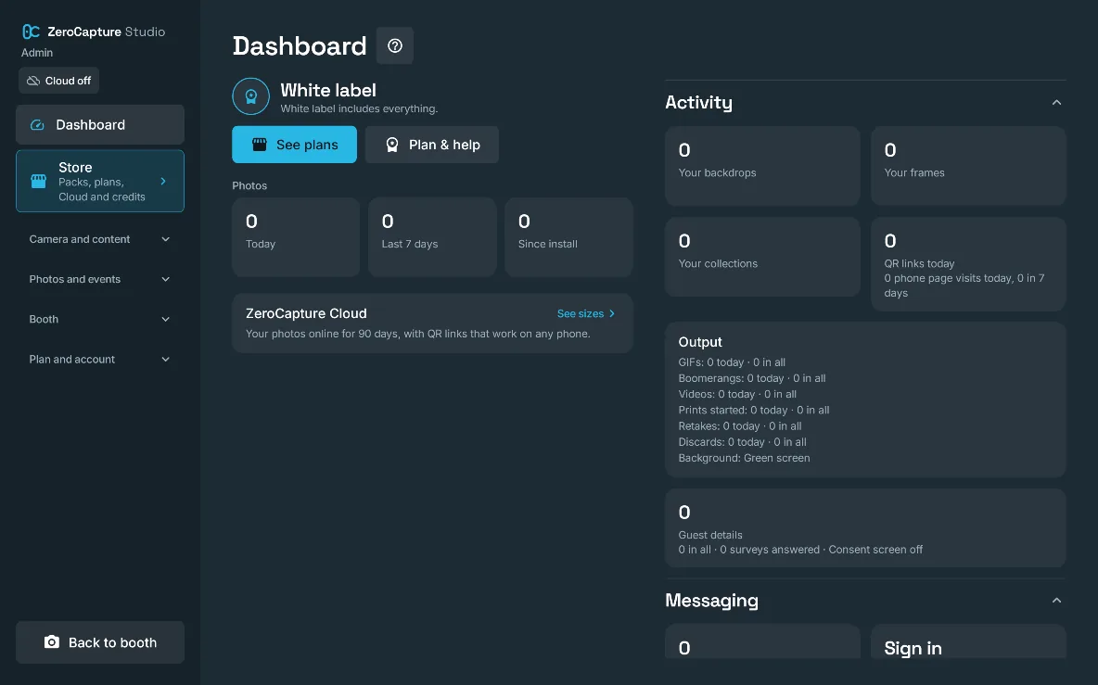
Task: Open the ZeroCapture Cloud card
Action: [x=433, y=323]
